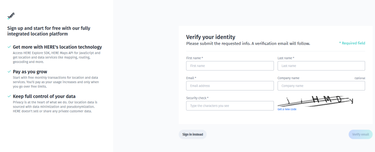
Task: Focus the First name input field
Action: click(230, 66)
